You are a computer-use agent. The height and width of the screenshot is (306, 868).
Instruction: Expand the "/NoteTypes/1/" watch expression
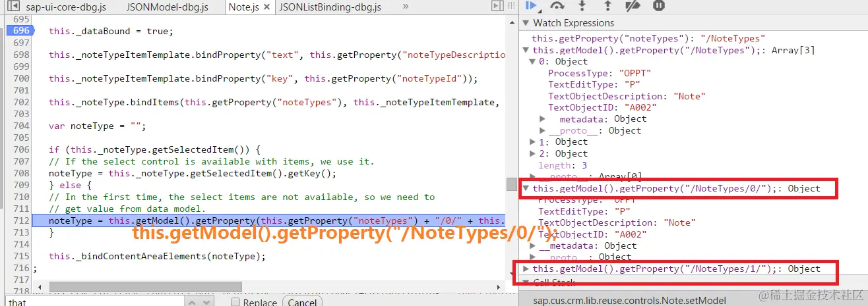point(526,268)
